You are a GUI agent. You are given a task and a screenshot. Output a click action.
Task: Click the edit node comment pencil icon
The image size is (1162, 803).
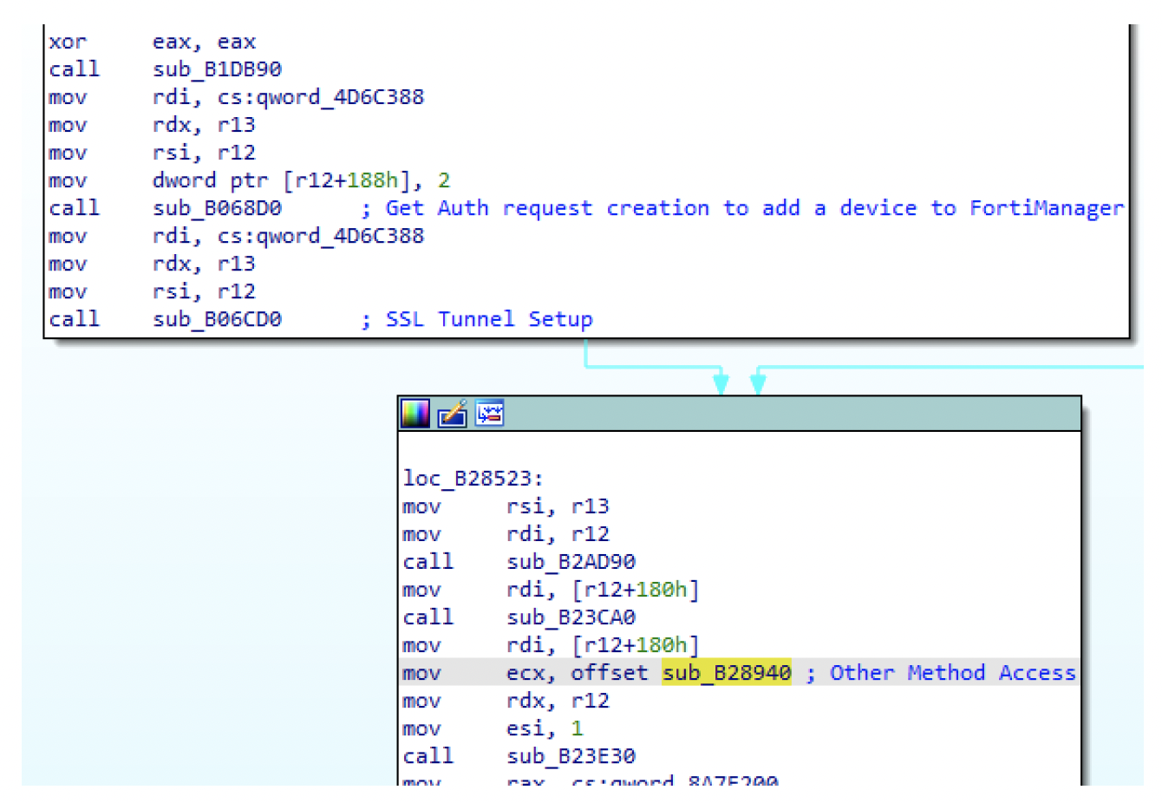pyautogui.click(x=452, y=414)
